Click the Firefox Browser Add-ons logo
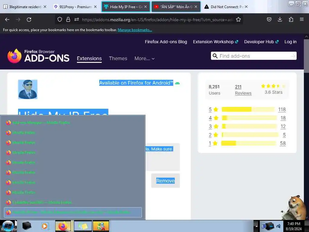309x232 pixels. point(38,56)
